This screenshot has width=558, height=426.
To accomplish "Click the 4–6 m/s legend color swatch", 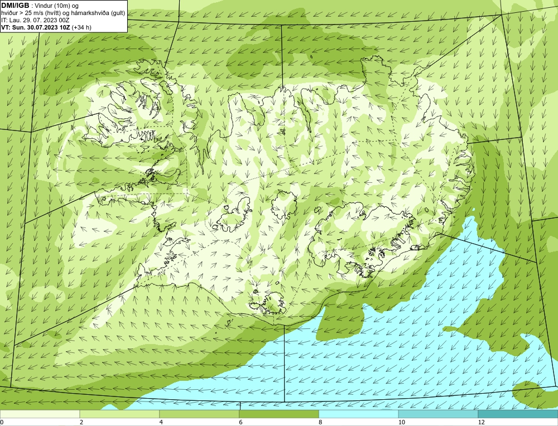I will coord(199,414).
